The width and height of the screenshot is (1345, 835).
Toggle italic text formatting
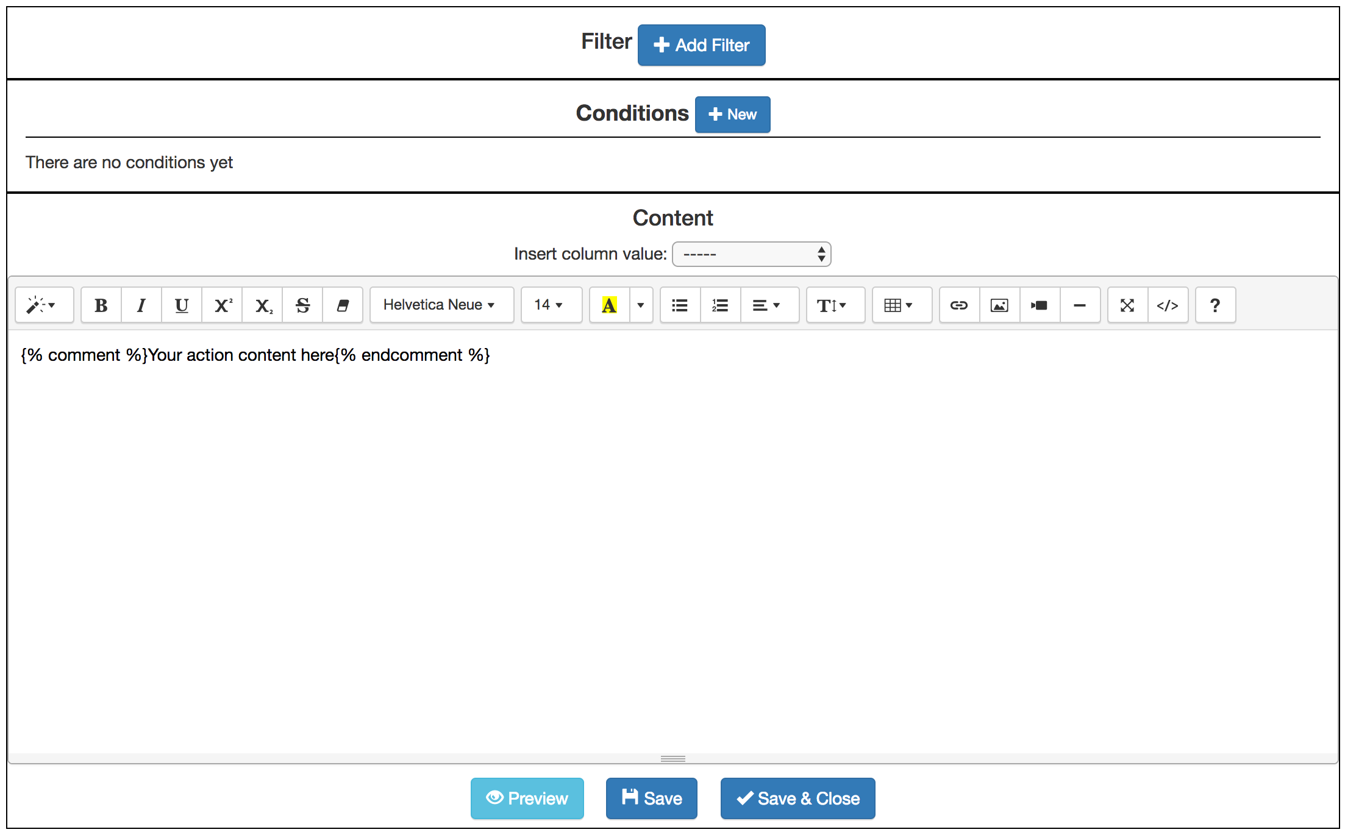[x=141, y=305]
